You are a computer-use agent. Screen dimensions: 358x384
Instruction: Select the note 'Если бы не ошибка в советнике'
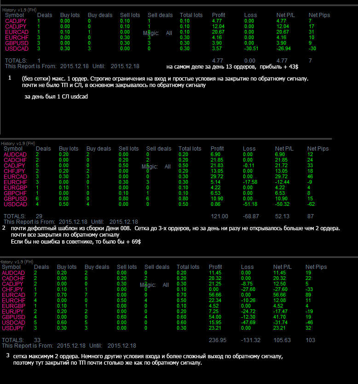click(x=76, y=242)
